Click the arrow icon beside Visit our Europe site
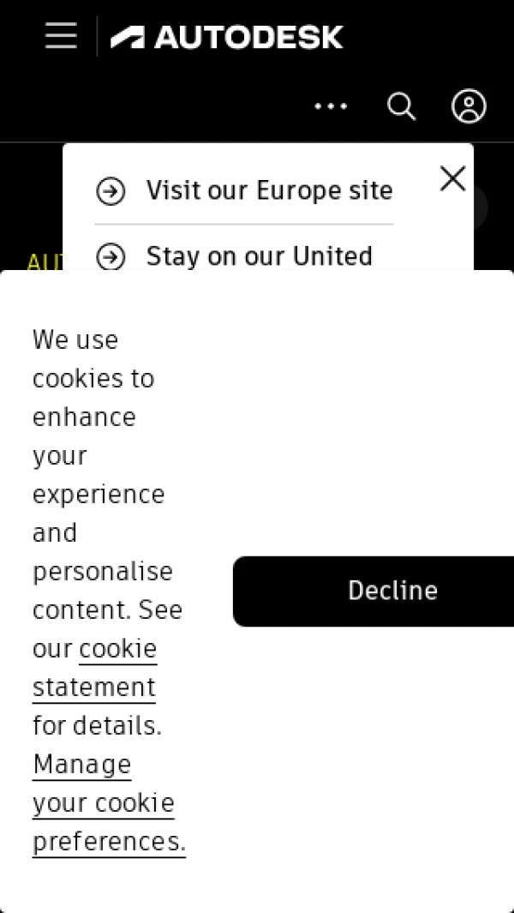The image size is (514, 913). (111, 190)
